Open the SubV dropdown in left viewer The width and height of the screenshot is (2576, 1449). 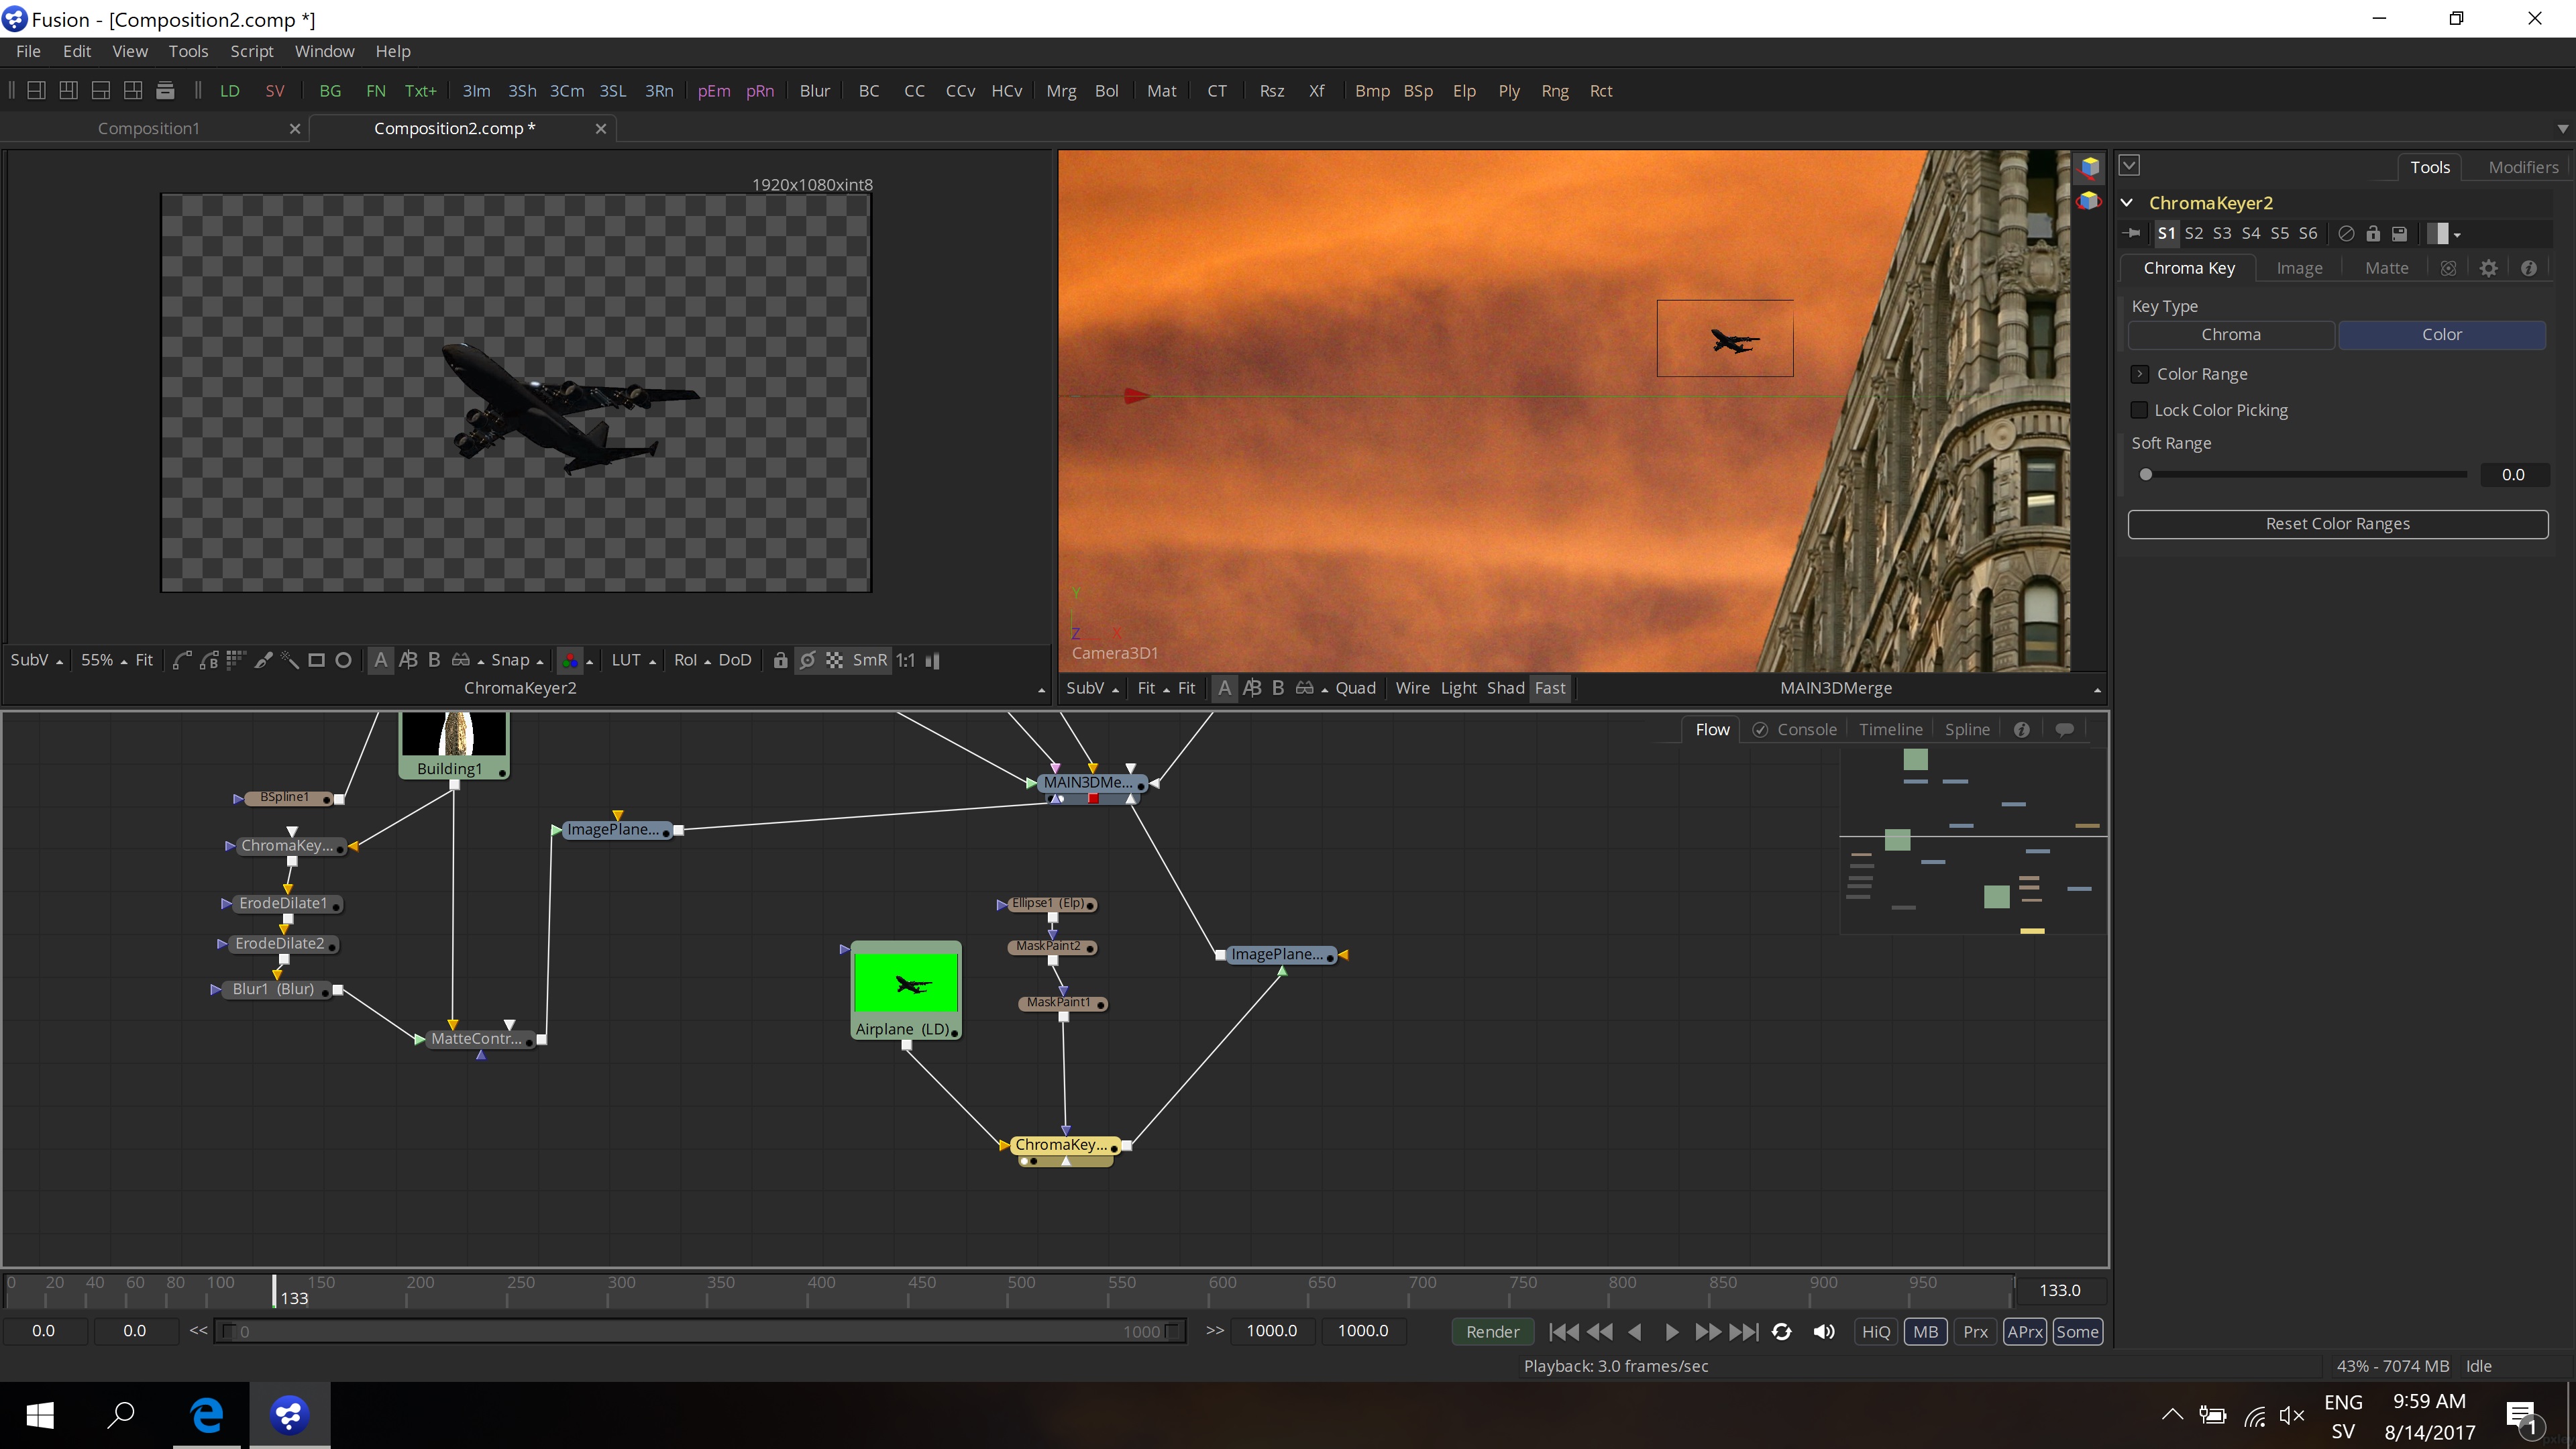(x=36, y=660)
